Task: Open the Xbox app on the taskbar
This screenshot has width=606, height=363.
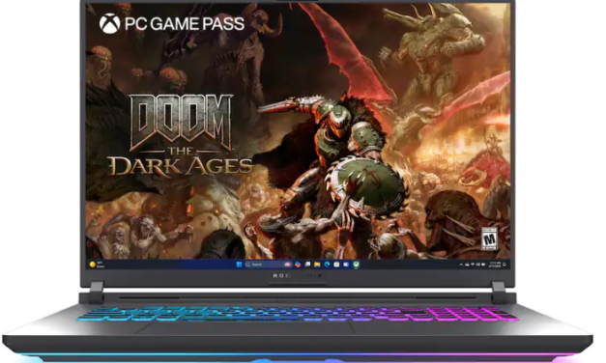Action: pos(356,265)
